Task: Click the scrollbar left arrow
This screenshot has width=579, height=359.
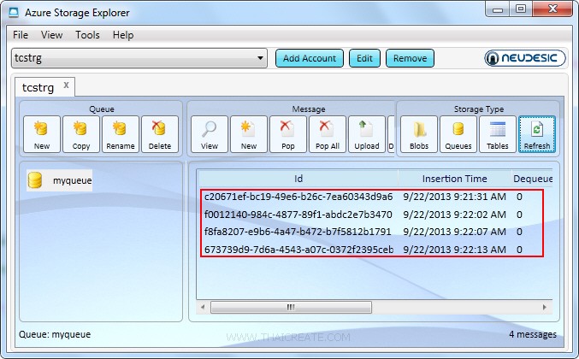Action: (203, 307)
